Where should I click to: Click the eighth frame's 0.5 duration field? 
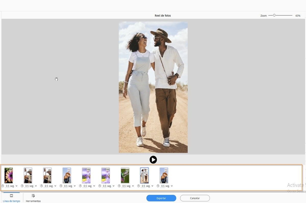tap(143, 186)
